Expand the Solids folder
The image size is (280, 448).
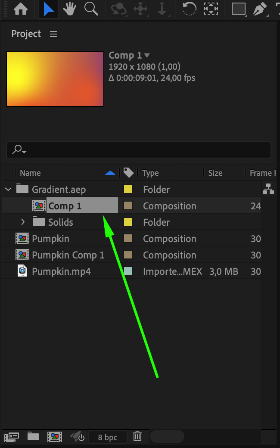click(23, 222)
